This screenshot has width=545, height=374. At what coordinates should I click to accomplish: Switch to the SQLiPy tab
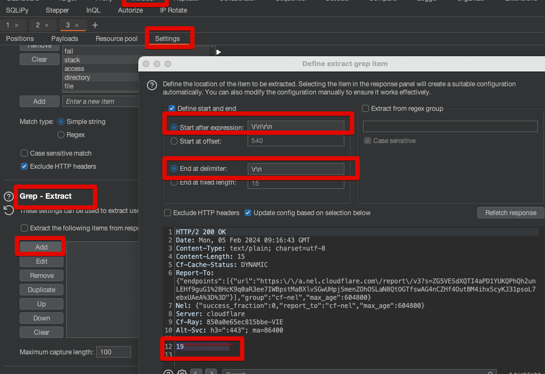pos(17,10)
